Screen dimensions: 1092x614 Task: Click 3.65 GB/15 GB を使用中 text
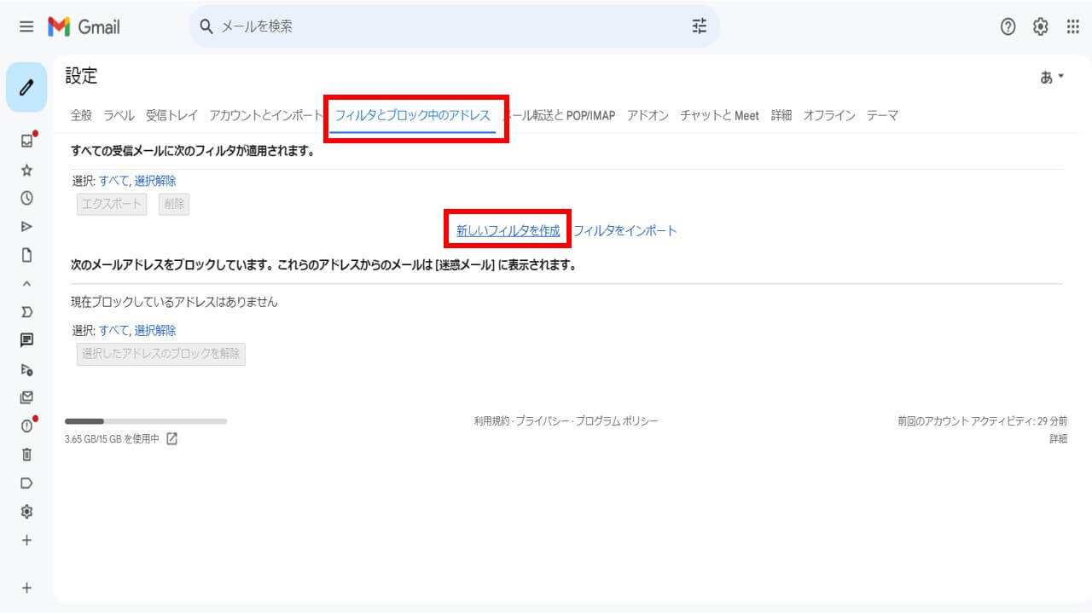click(x=112, y=439)
